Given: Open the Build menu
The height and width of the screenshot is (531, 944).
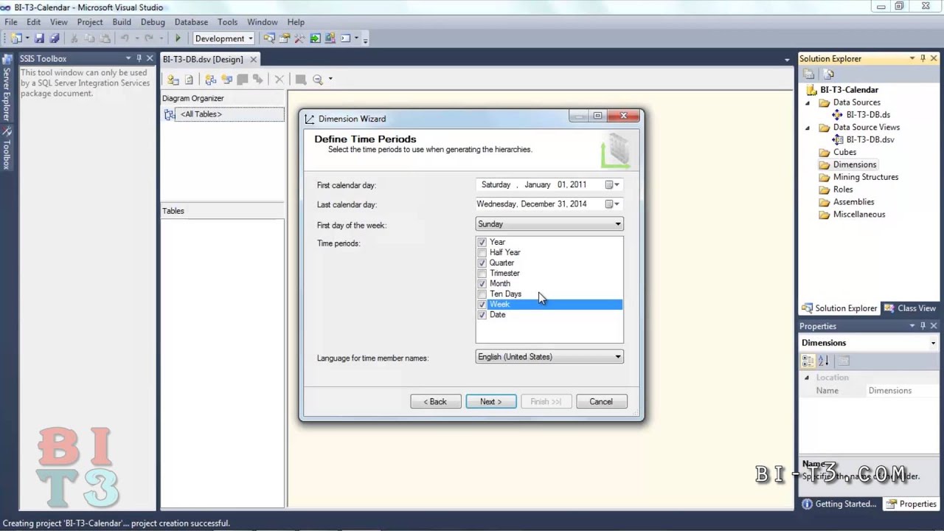Looking at the screenshot, I should coord(122,22).
